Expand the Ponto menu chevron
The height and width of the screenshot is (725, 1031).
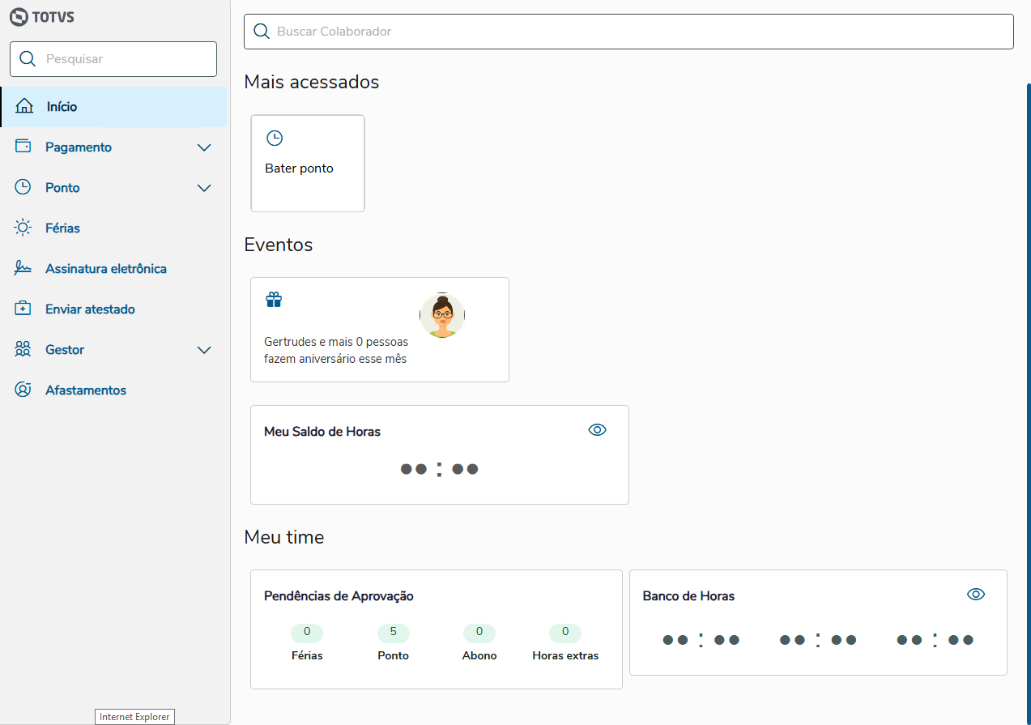pyautogui.click(x=204, y=188)
